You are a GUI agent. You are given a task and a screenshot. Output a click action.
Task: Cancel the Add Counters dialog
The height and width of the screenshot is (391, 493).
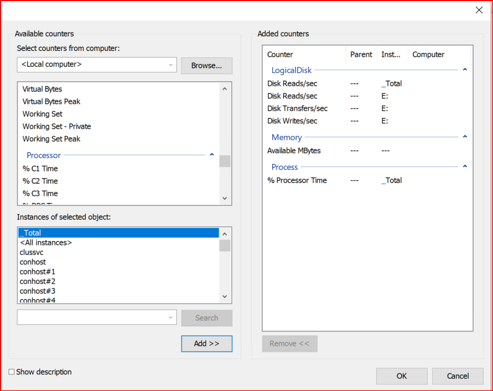(458, 376)
